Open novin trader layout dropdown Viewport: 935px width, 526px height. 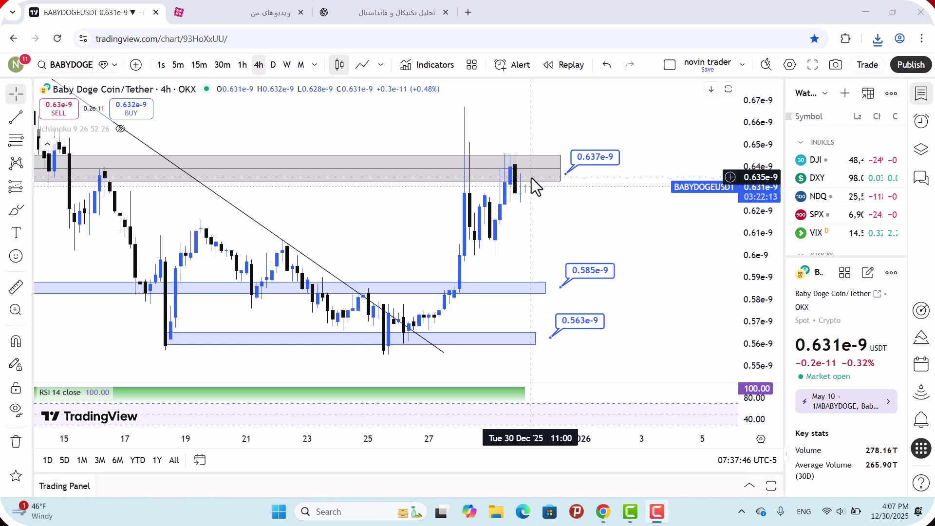click(742, 65)
